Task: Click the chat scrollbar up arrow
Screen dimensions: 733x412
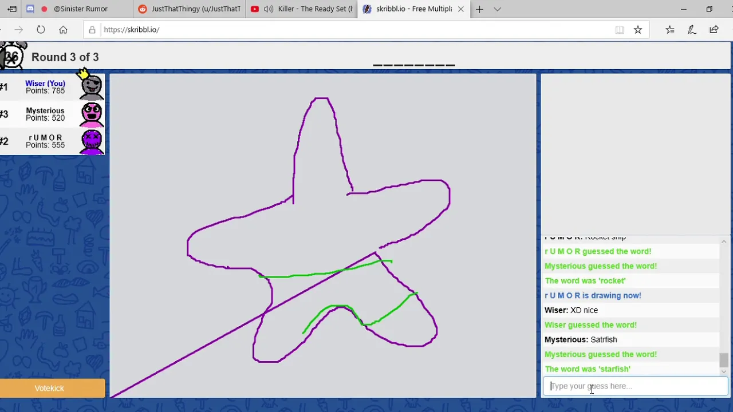Action: point(724,242)
